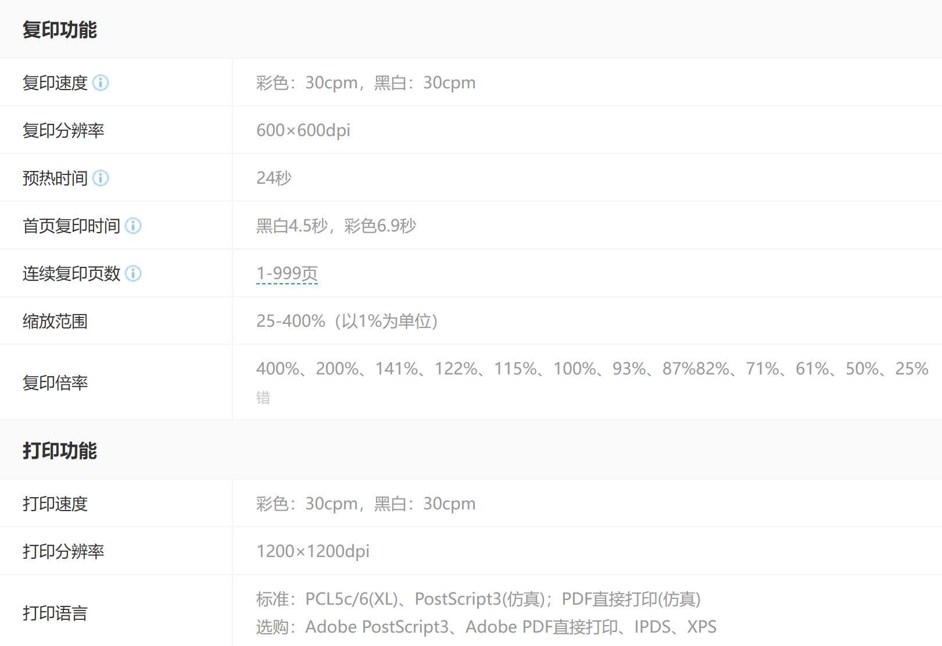Click the 25-400% zoom range value
The image size is (942, 646).
(346, 321)
